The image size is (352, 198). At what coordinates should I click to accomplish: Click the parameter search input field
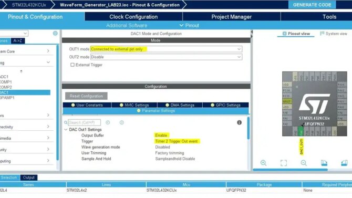tap(84, 122)
